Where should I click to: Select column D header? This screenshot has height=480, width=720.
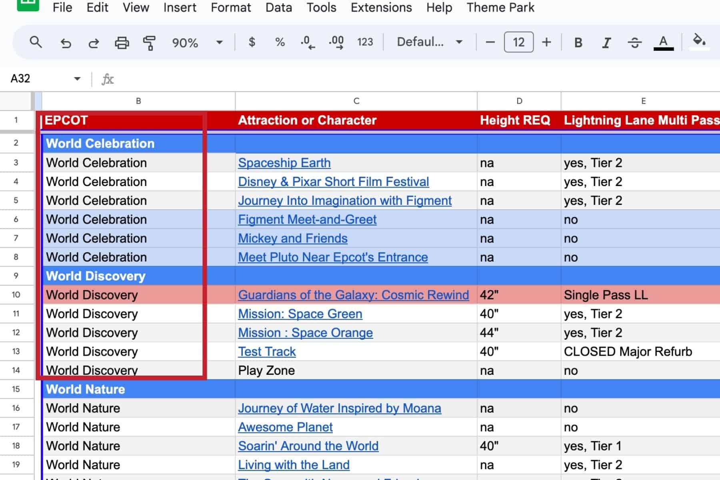(x=519, y=101)
